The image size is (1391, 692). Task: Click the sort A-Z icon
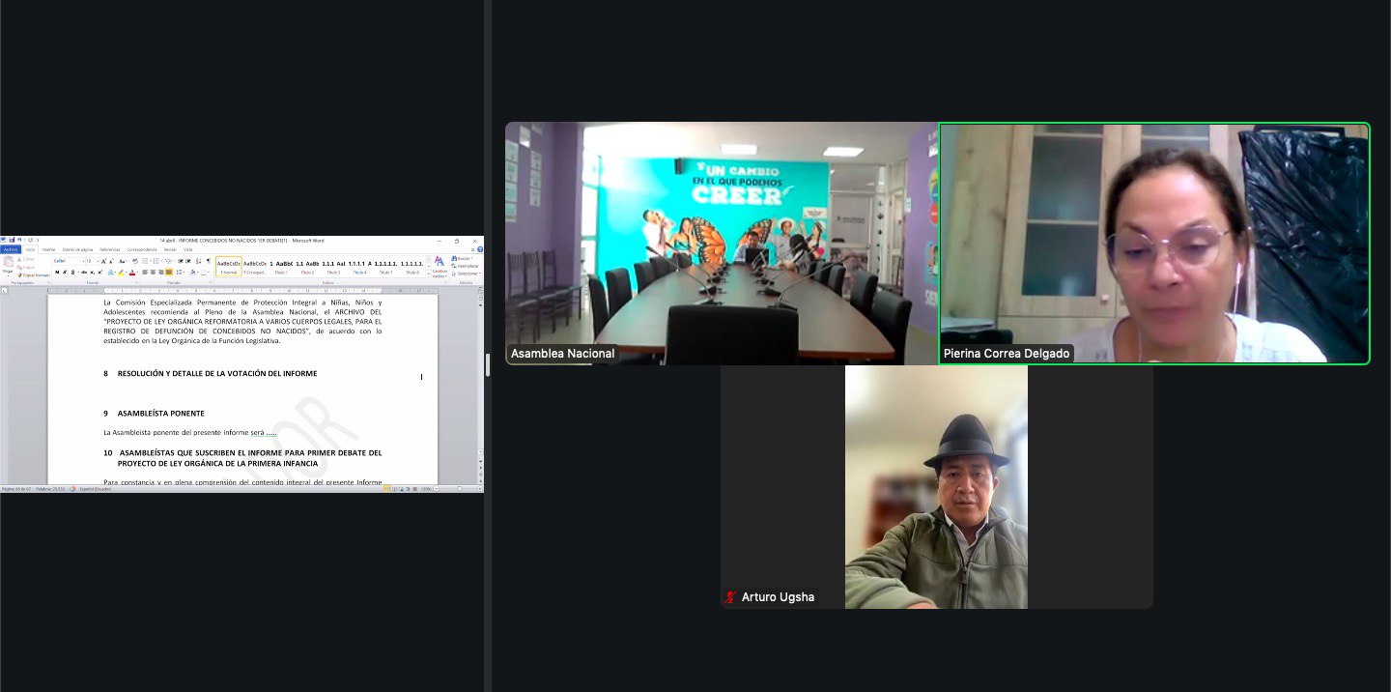198,261
